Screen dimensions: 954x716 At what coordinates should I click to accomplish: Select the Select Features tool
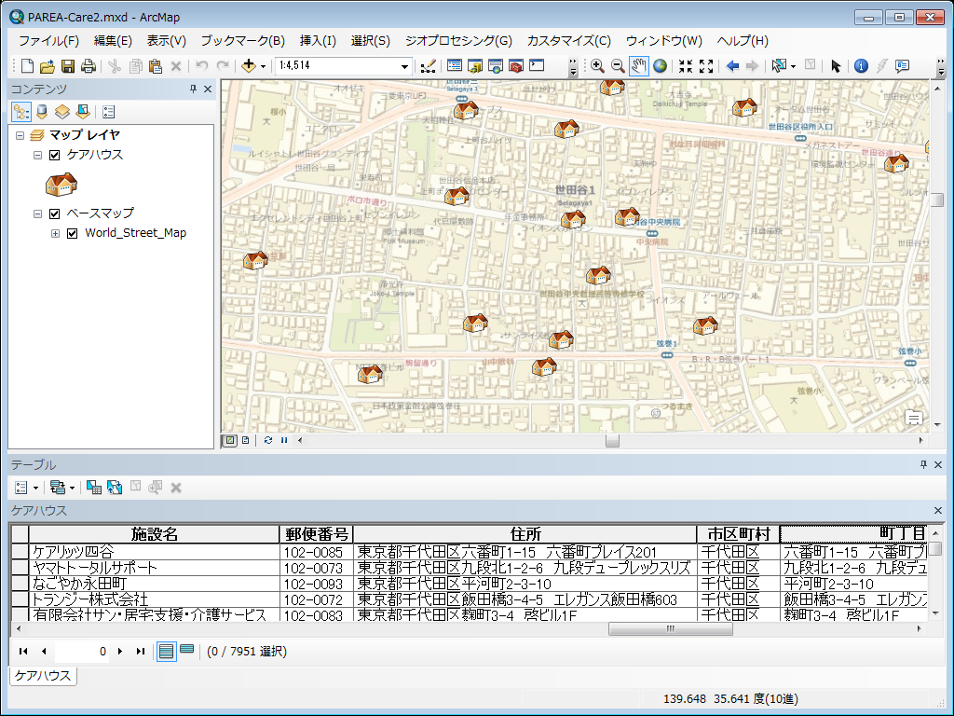coord(778,66)
